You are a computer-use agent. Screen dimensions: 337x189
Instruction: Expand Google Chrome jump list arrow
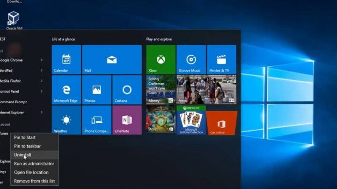pyautogui.click(x=42, y=60)
